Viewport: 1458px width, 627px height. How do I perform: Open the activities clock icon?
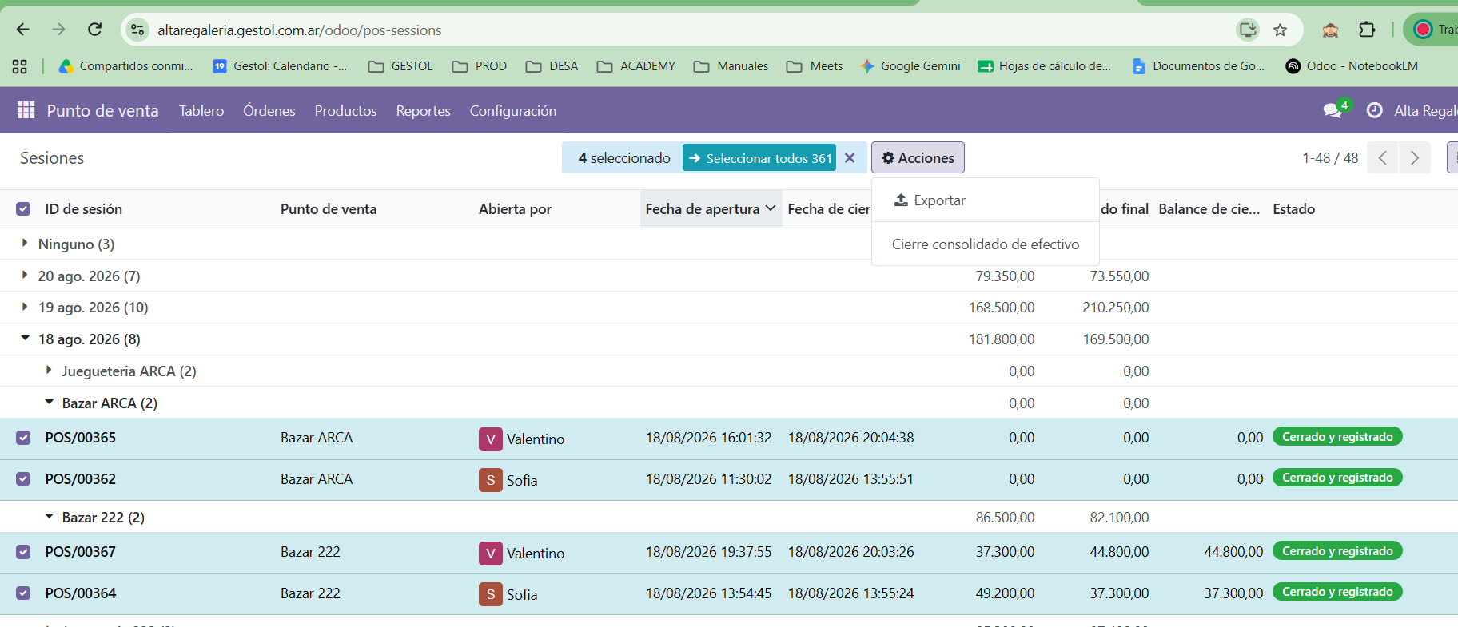coord(1374,110)
